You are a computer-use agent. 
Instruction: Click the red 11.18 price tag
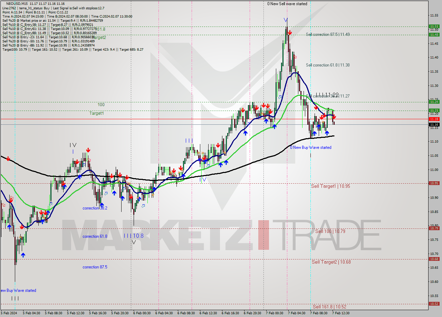(434, 119)
